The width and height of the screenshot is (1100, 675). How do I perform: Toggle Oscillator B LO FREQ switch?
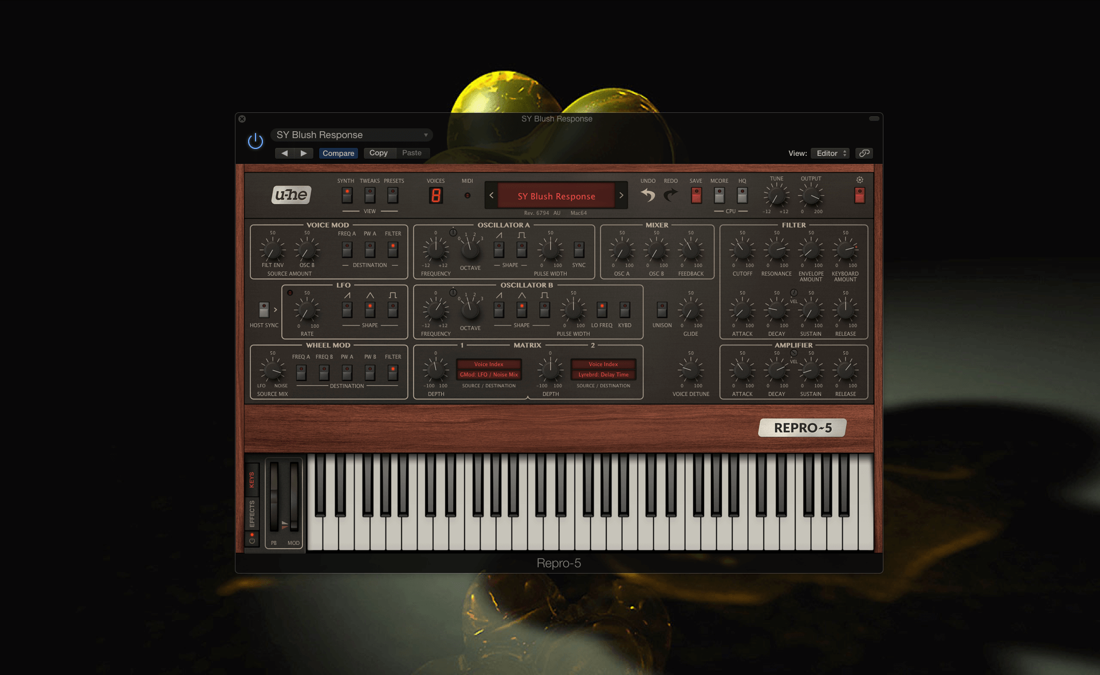click(x=602, y=310)
